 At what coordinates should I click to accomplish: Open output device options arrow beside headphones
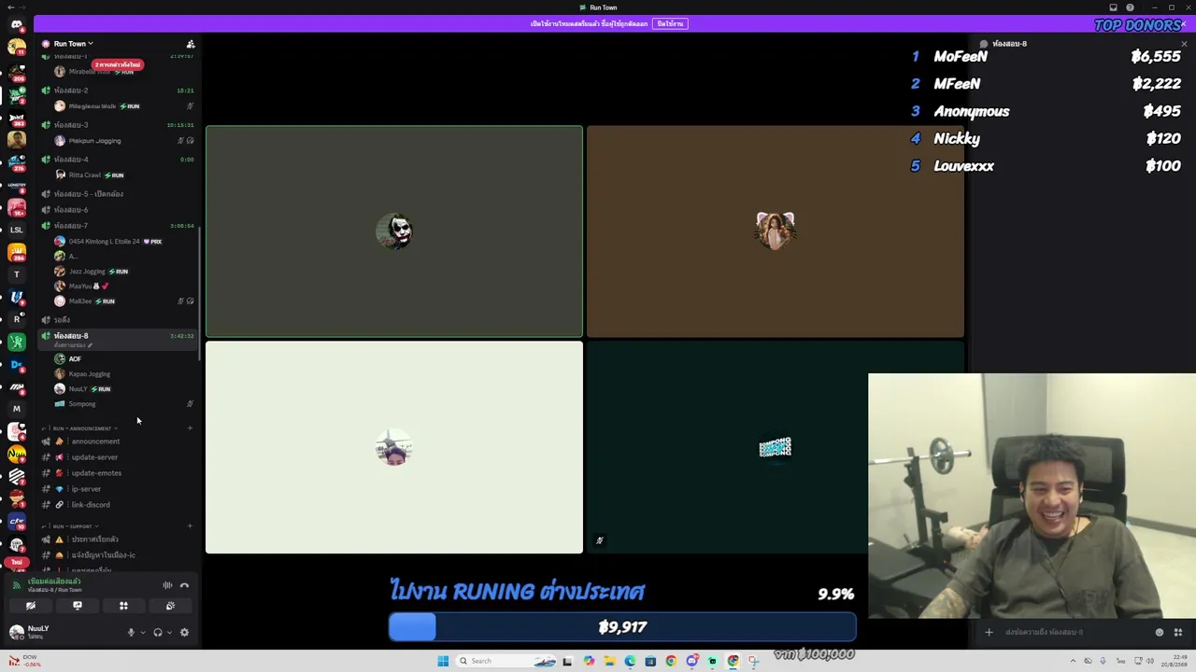click(169, 633)
